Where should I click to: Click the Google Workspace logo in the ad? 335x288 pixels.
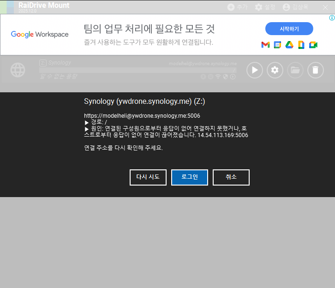pos(40,34)
